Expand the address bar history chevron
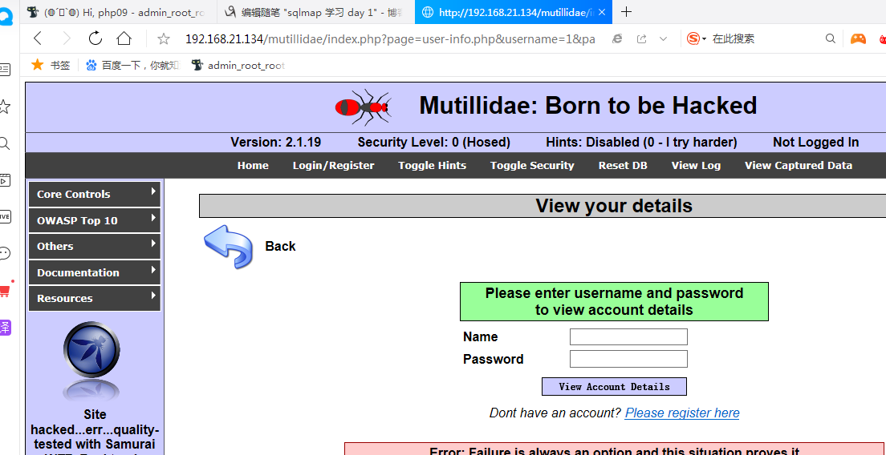The width and height of the screenshot is (886, 455). coord(664,38)
